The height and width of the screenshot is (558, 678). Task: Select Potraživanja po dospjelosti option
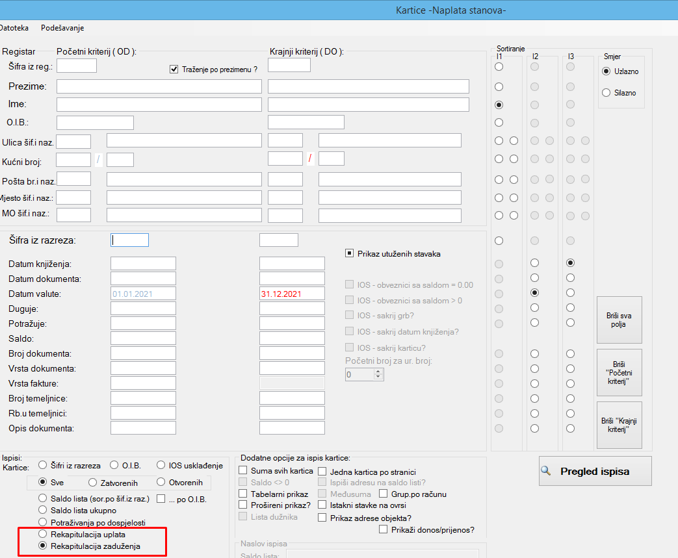pos(44,522)
